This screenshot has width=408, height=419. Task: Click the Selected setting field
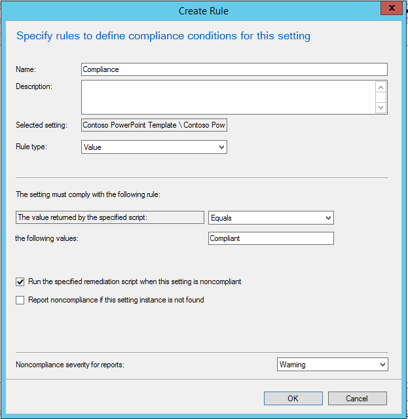coord(154,125)
